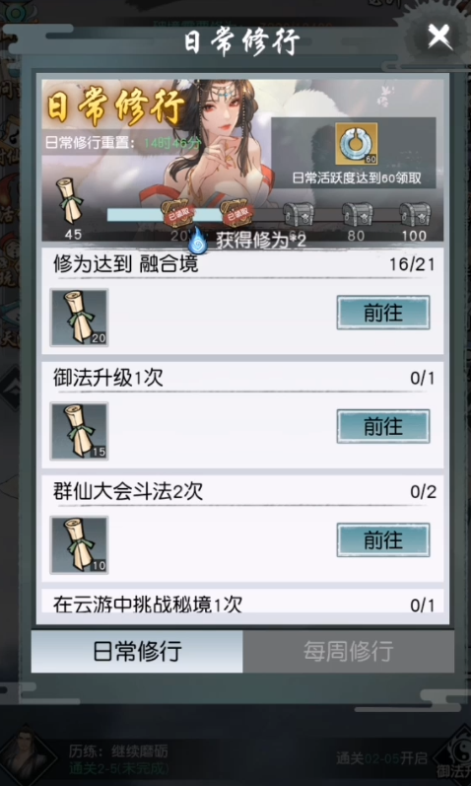Tap the character portrait at bottom left
471x786 pixels.
[x=29, y=753]
